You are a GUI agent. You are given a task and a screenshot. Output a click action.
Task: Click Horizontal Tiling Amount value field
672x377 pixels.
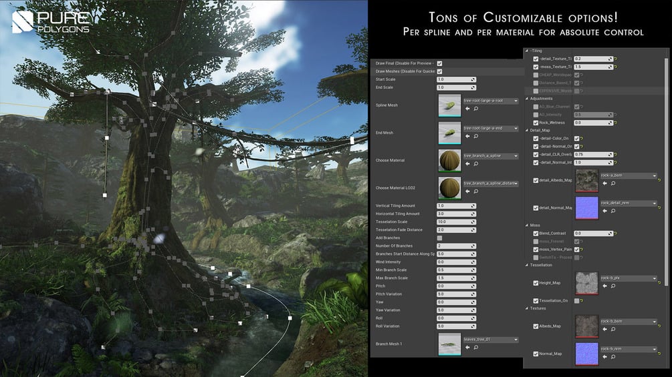[x=457, y=214]
